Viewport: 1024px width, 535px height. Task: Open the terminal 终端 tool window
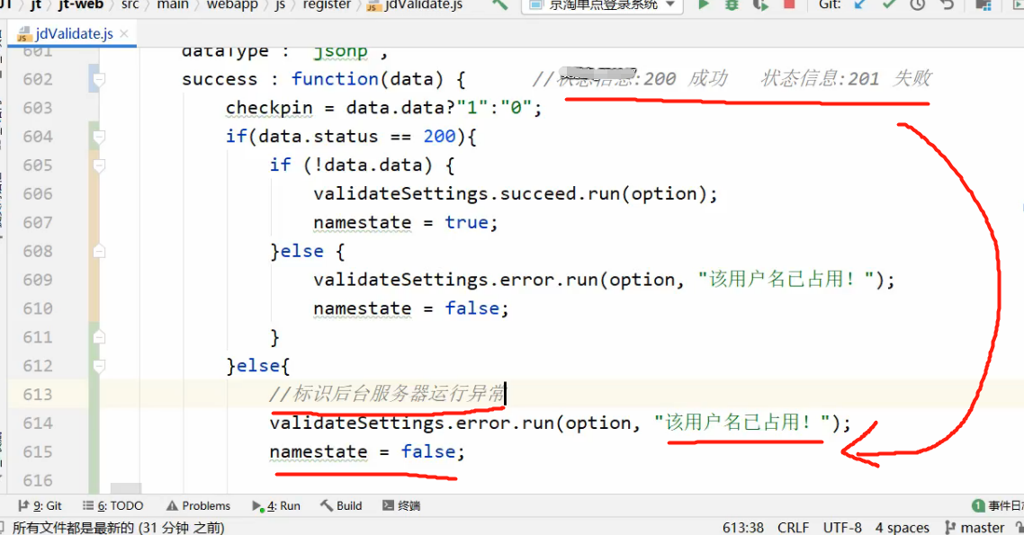[x=401, y=505]
